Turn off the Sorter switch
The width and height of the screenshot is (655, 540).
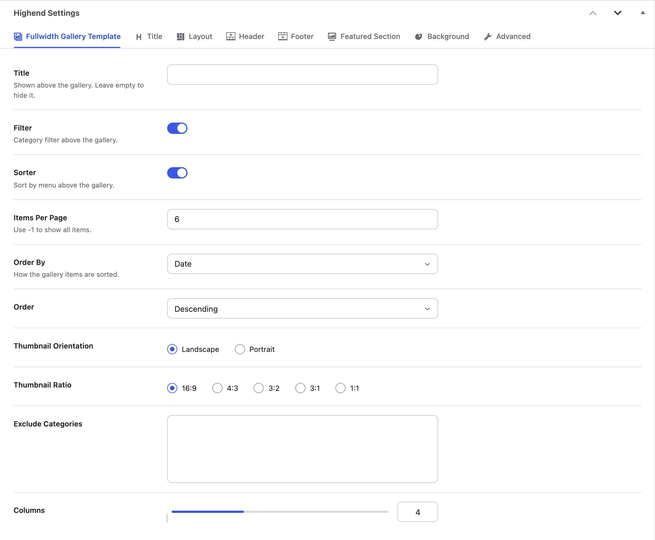pyautogui.click(x=177, y=173)
